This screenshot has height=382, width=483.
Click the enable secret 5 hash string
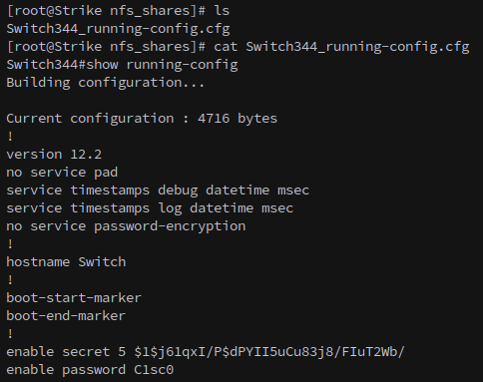click(x=269, y=352)
